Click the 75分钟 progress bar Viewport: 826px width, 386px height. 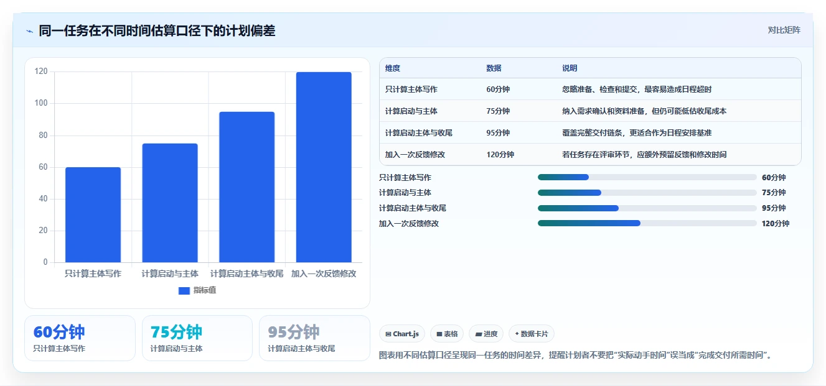[647, 193]
